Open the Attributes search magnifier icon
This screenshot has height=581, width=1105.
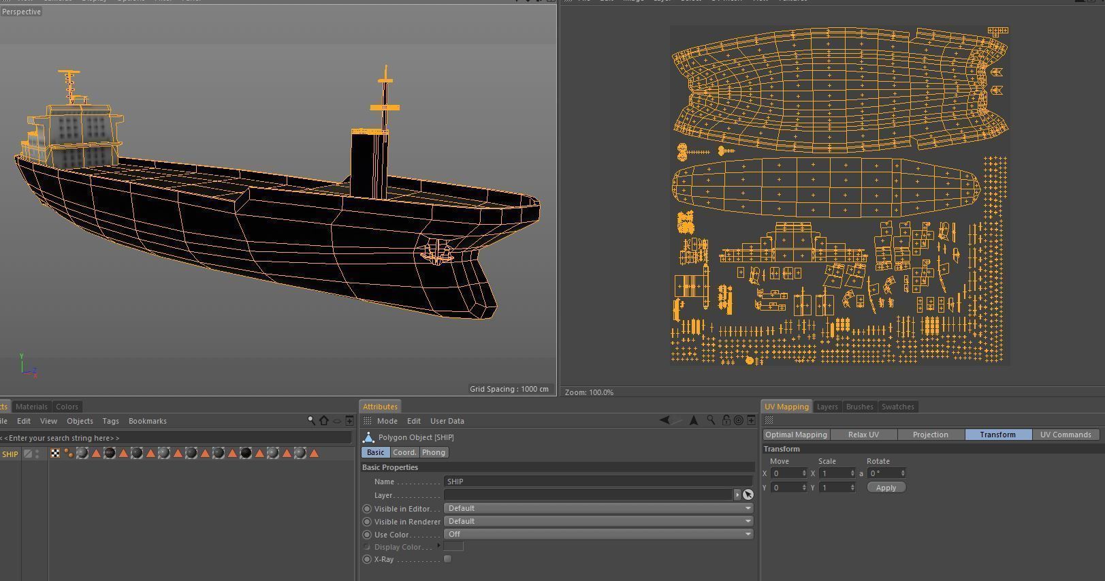[711, 420]
